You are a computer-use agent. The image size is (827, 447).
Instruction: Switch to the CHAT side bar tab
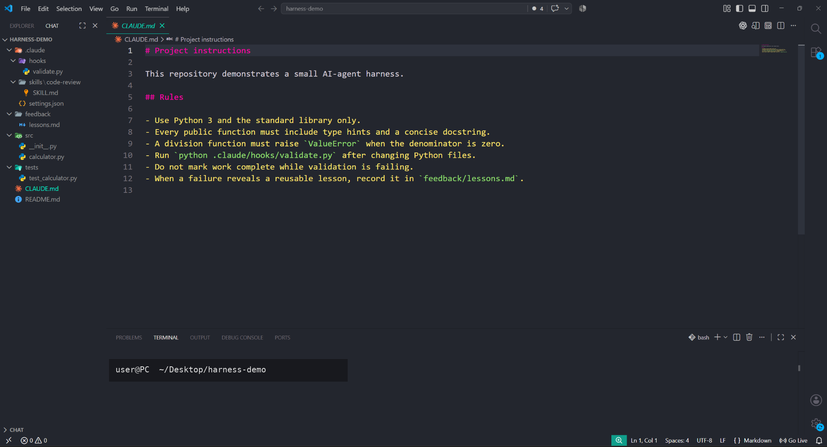[x=52, y=26]
